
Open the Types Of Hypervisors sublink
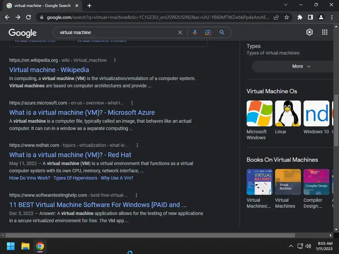click(75, 178)
